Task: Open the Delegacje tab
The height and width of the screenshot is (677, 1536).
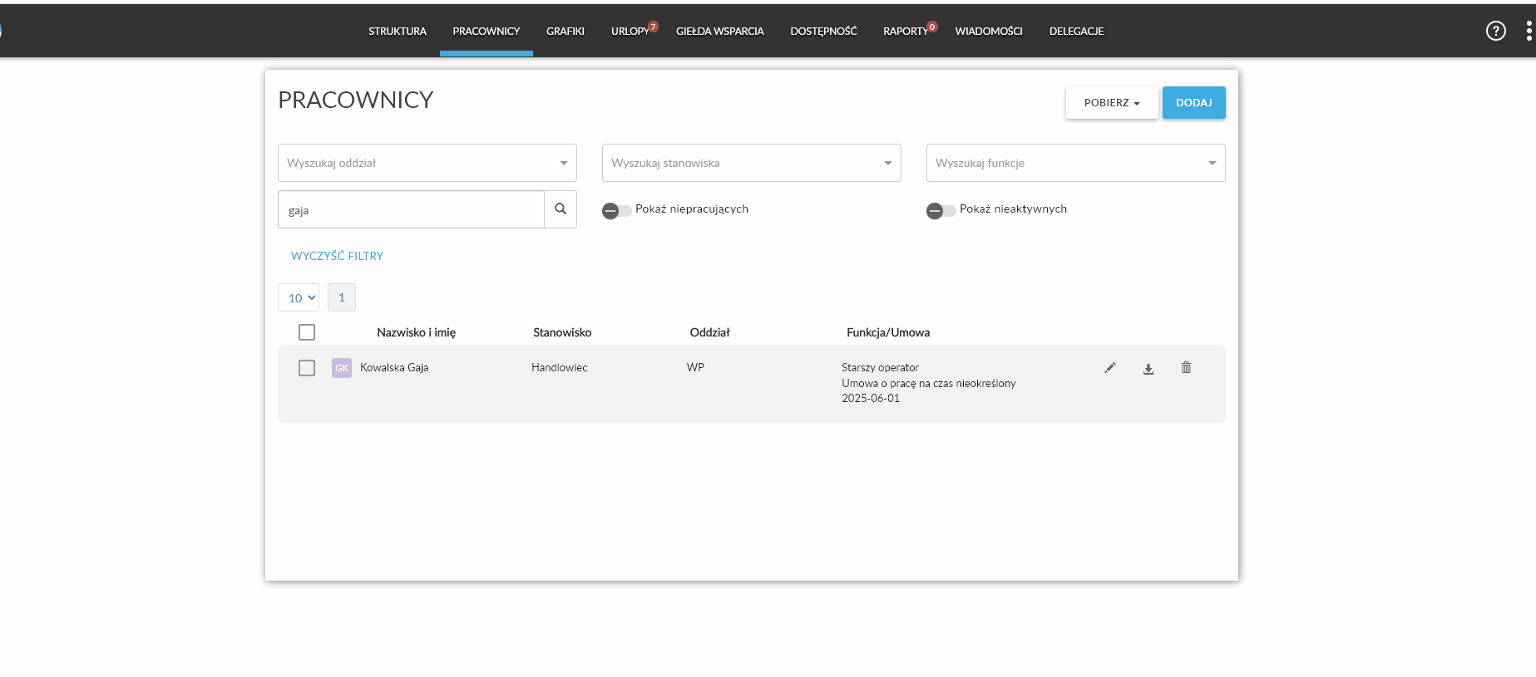Action: click(1076, 31)
